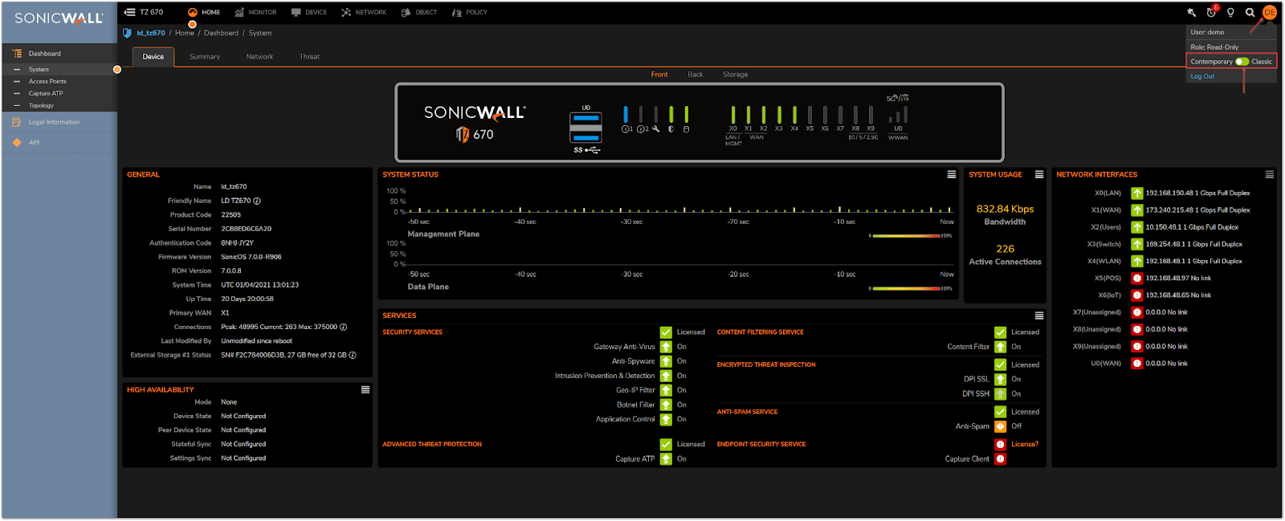Viewport: 1285px width, 521px height.
Task: Click the Capture ATP On status icon
Action: coord(666,459)
